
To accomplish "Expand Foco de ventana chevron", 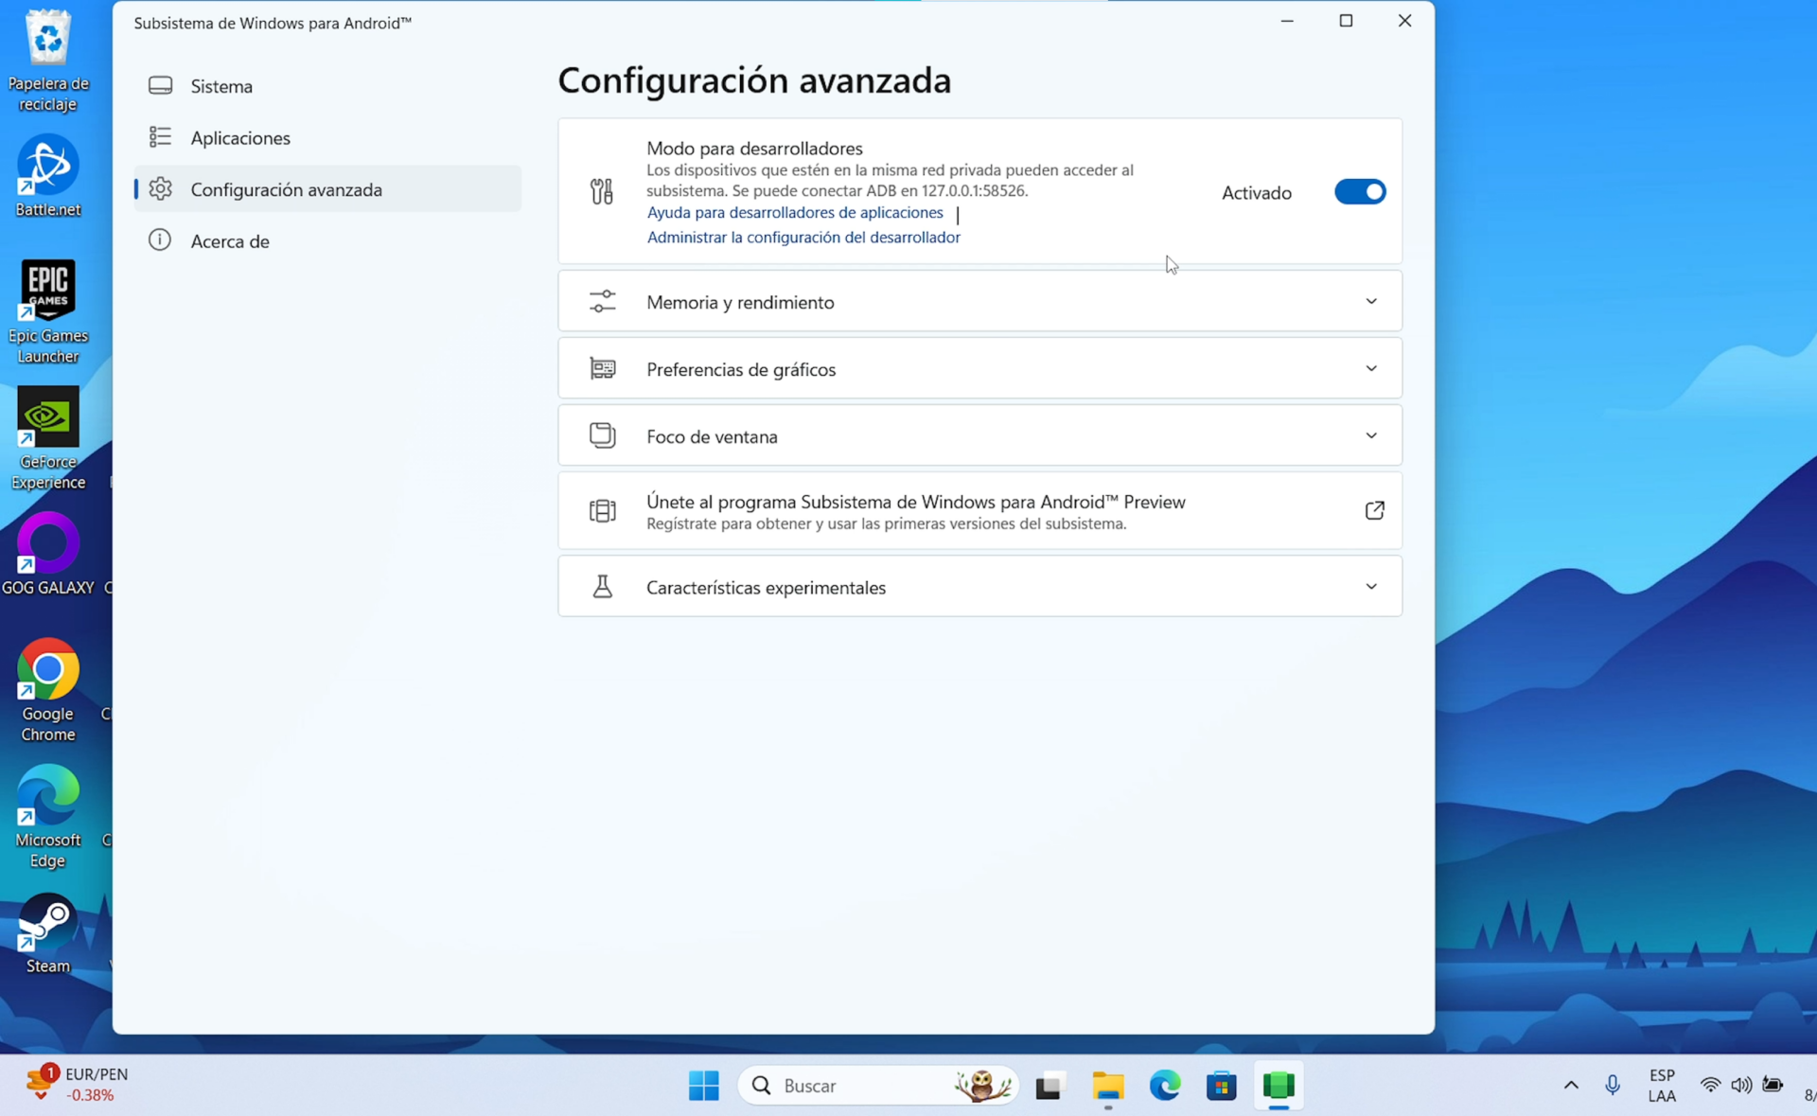I will [x=1371, y=435].
